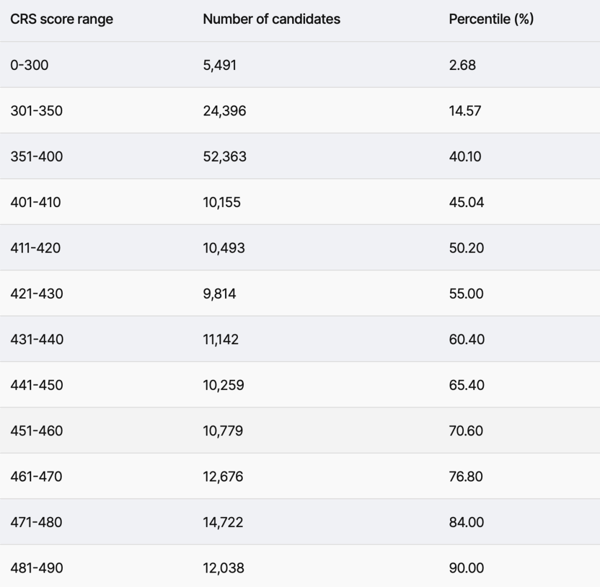This screenshot has width=600, height=587.
Task: Click the 9,814 candidates value
Action: coord(219,293)
